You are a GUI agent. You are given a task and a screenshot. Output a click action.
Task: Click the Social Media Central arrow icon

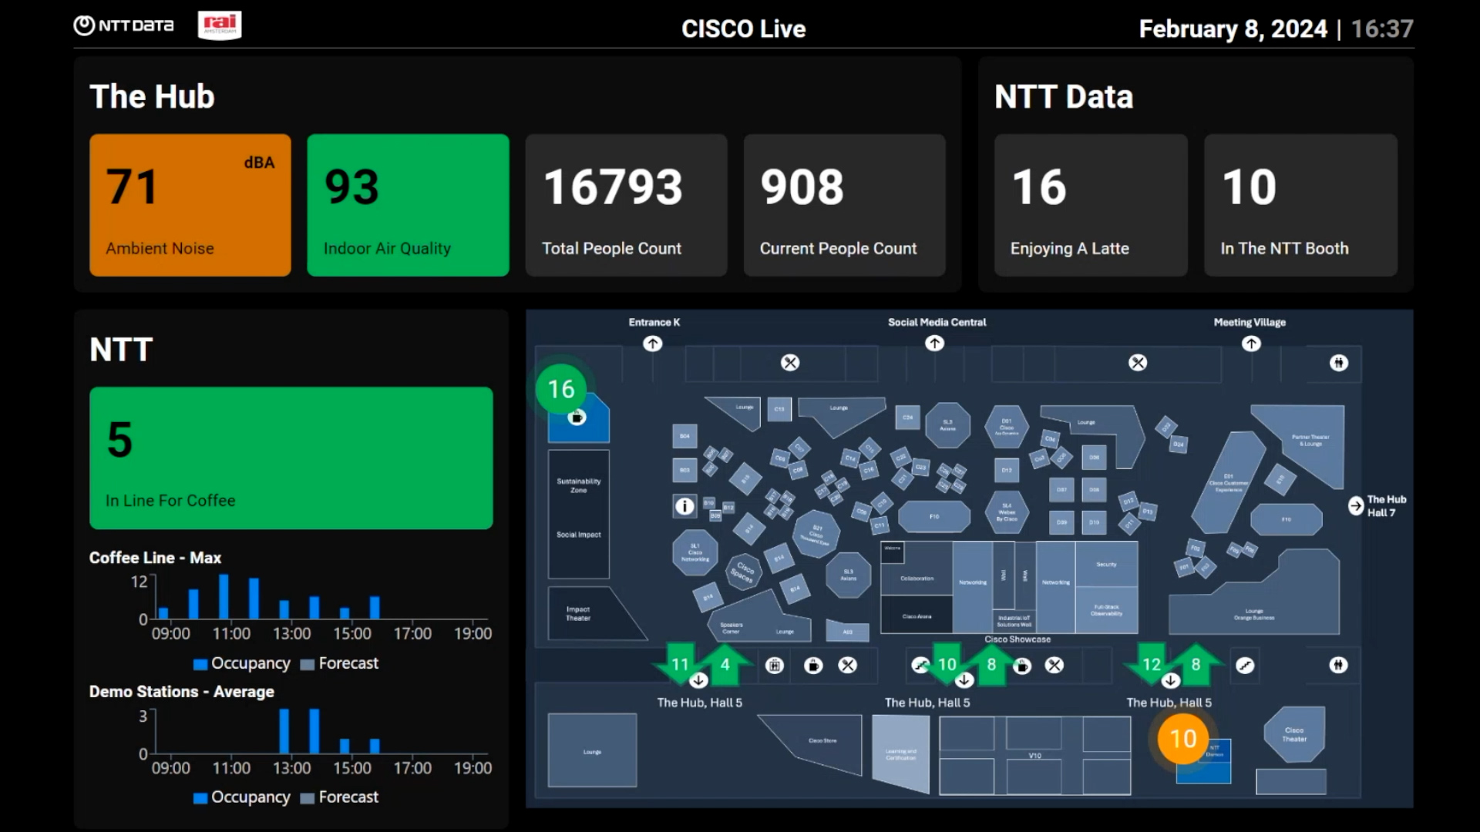[935, 344]
